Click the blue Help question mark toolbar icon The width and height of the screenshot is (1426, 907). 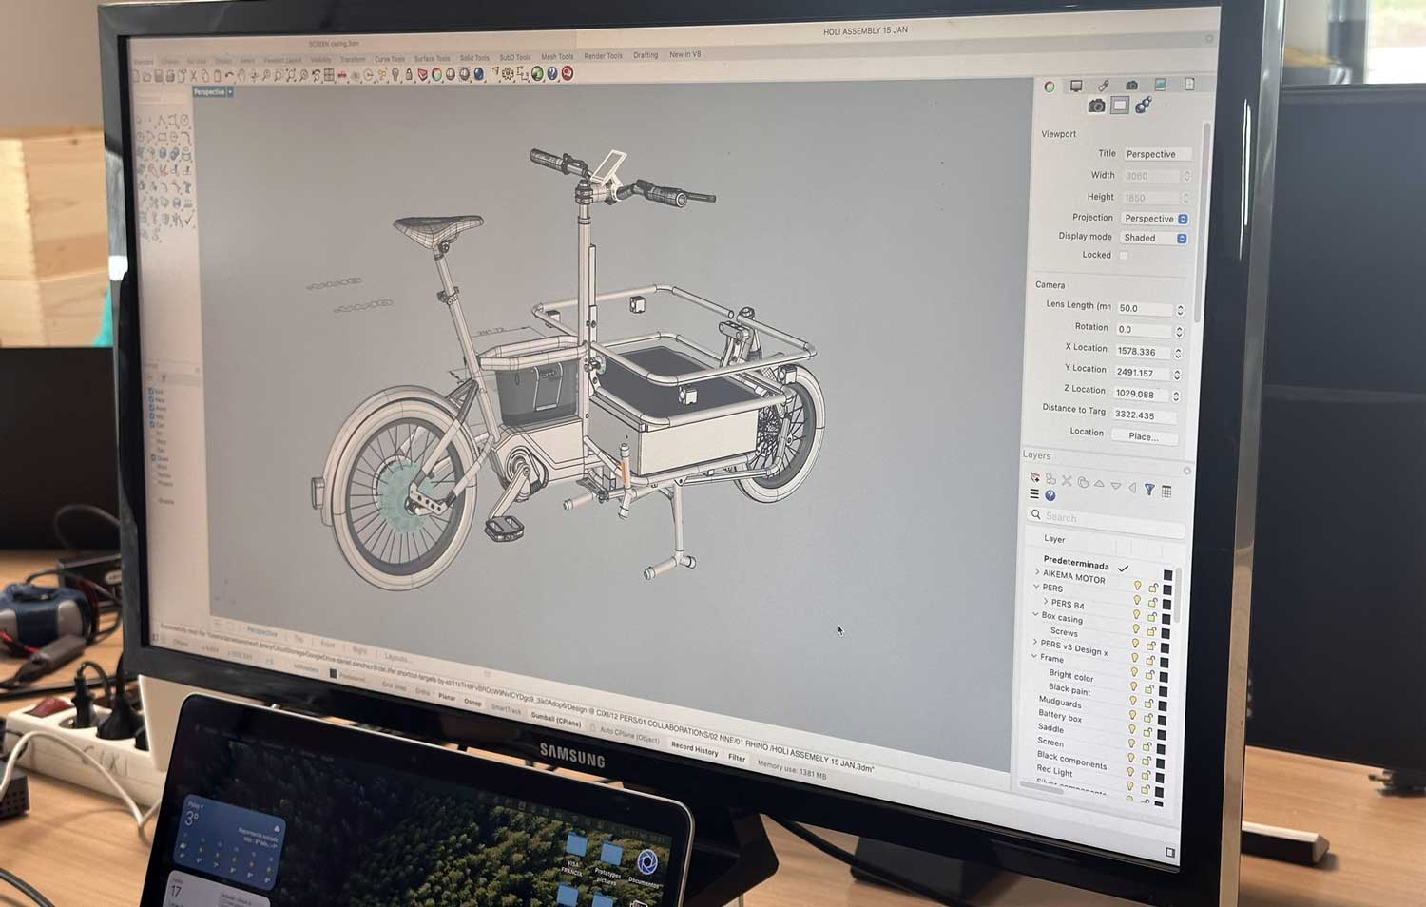tap(552, 74)
